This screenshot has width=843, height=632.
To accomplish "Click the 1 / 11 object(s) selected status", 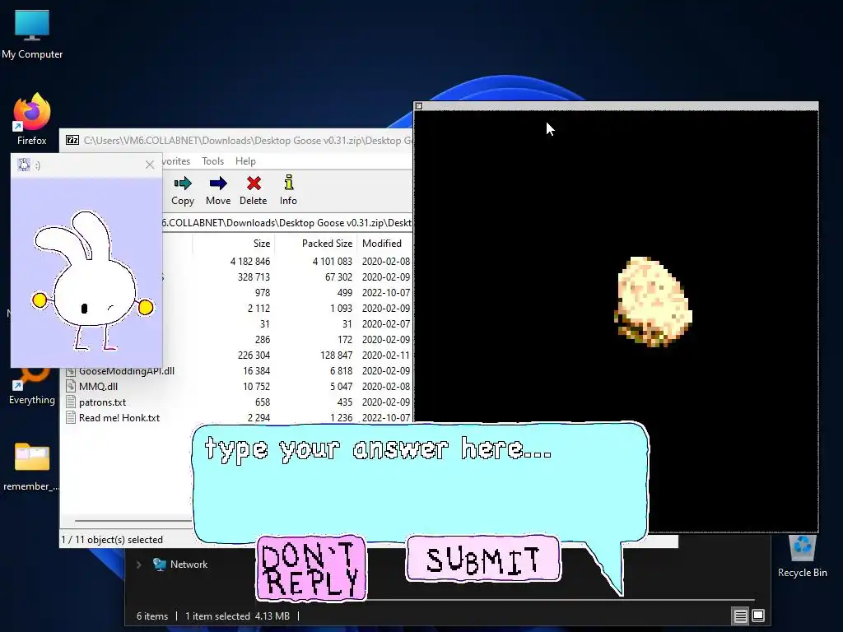I will (x=112, y=540).
